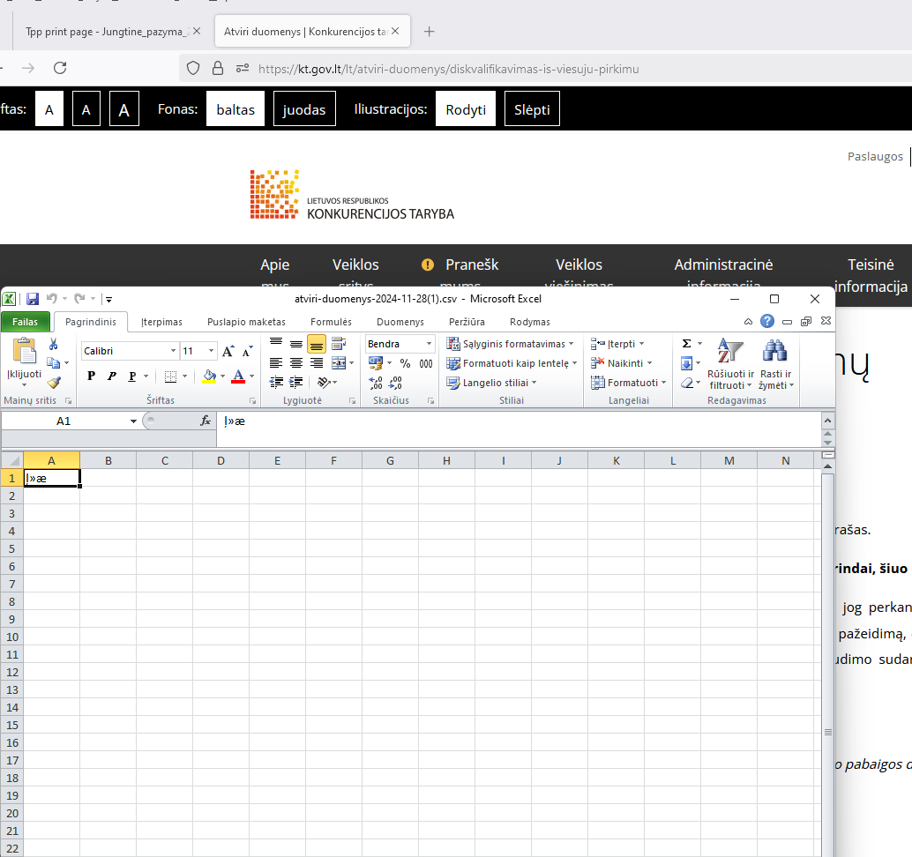Expand the Bendra number format dropdown
The image size is (912, 857).
pos(430,344)
